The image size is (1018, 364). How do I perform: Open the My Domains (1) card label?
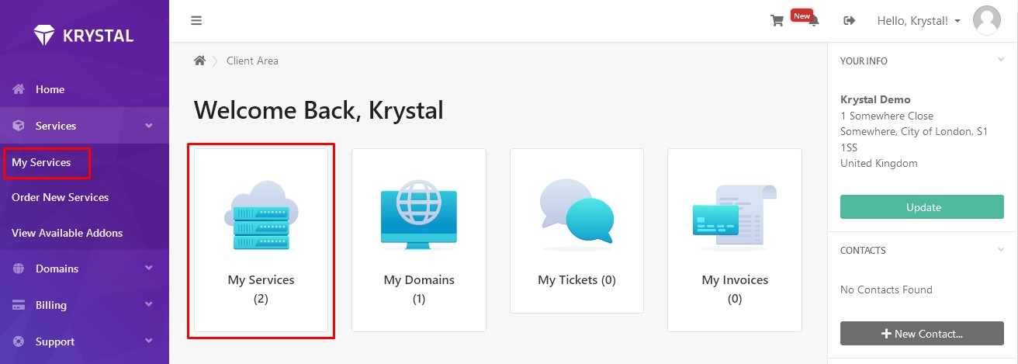click(x=419, y=289)
